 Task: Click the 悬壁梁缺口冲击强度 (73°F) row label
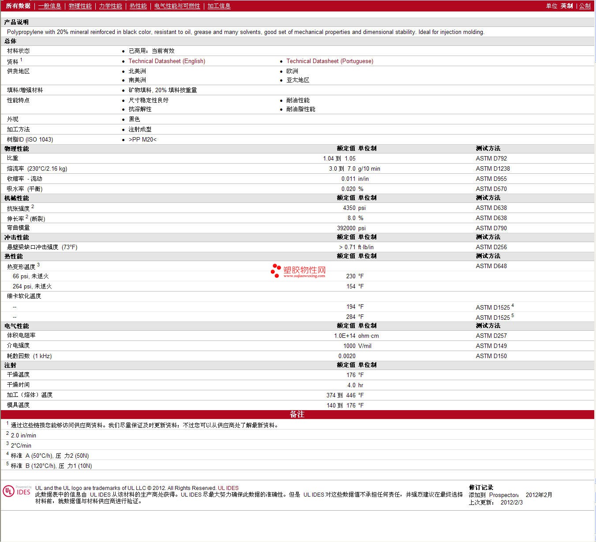pyautogui.click(x=42, y=247)
